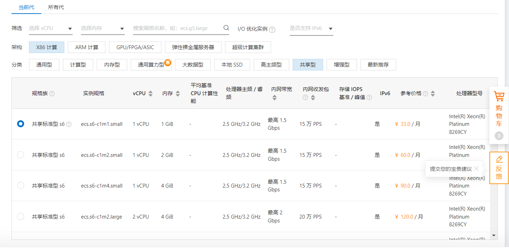Click 参考价格 help icon
This screenshot has width=509, height=251.
coord(425,93)
